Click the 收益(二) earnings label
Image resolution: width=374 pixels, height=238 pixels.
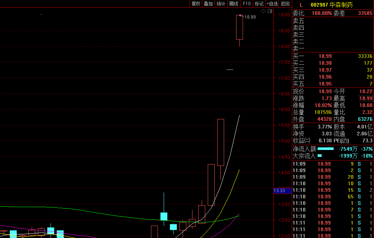tap(302, 140)
